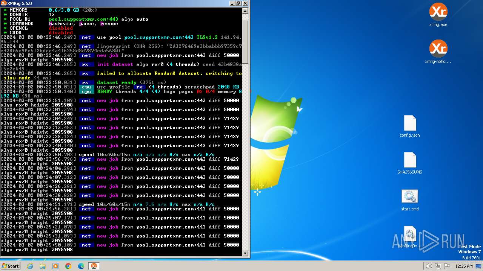Minimize the XMRig 5.5.0 window

[x=232, y=3]
